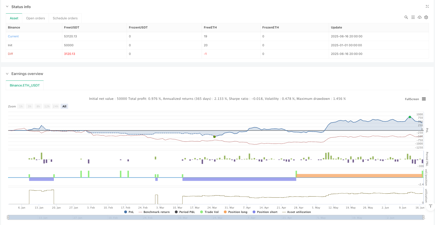Click the scroll-to-top arrow icon
This screenshot has height=225, width=435.
point(430,206)
